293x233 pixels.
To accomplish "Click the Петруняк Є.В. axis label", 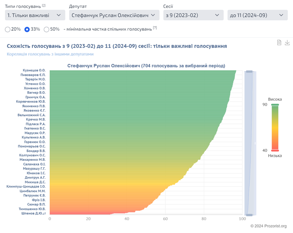I will [x=35, y=196].
